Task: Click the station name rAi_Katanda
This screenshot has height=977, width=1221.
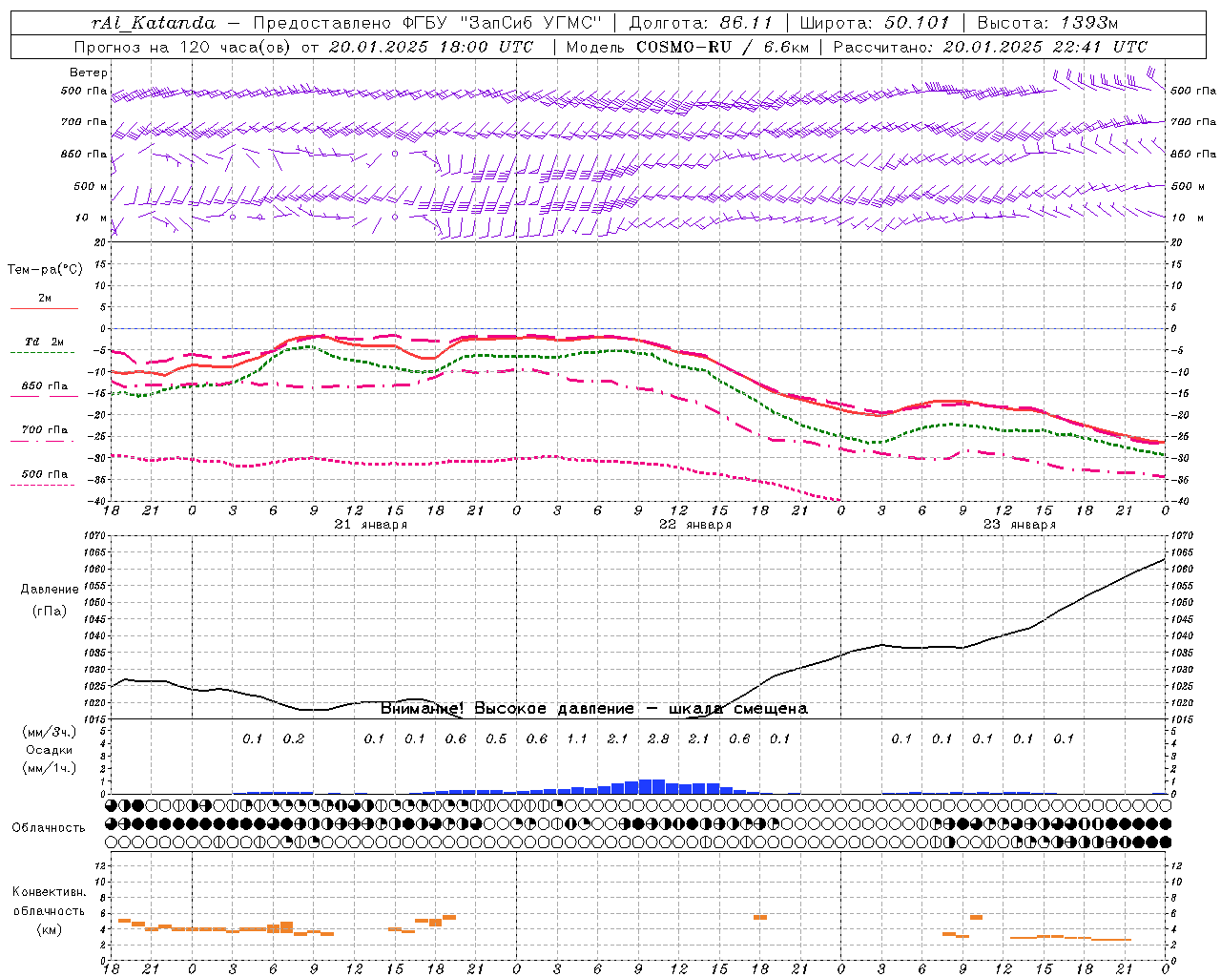Action: (x=154, y=23)
